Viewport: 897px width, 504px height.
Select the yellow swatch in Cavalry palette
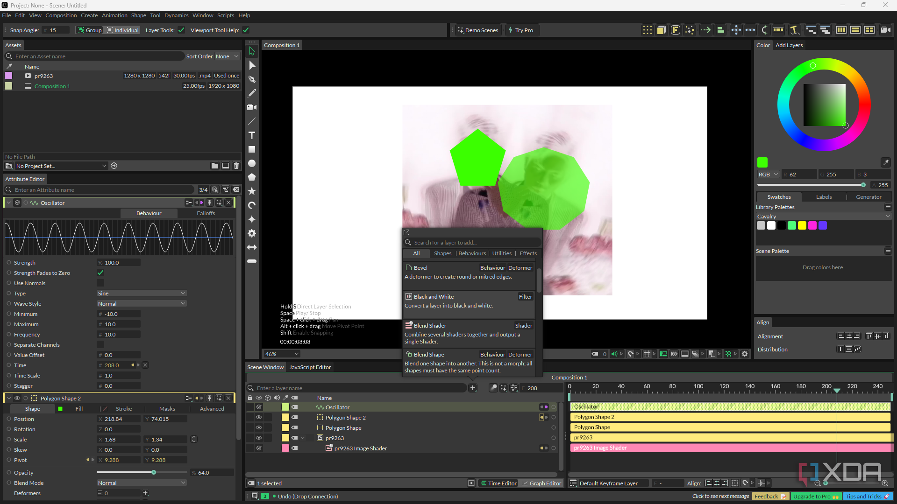(802, 225)
